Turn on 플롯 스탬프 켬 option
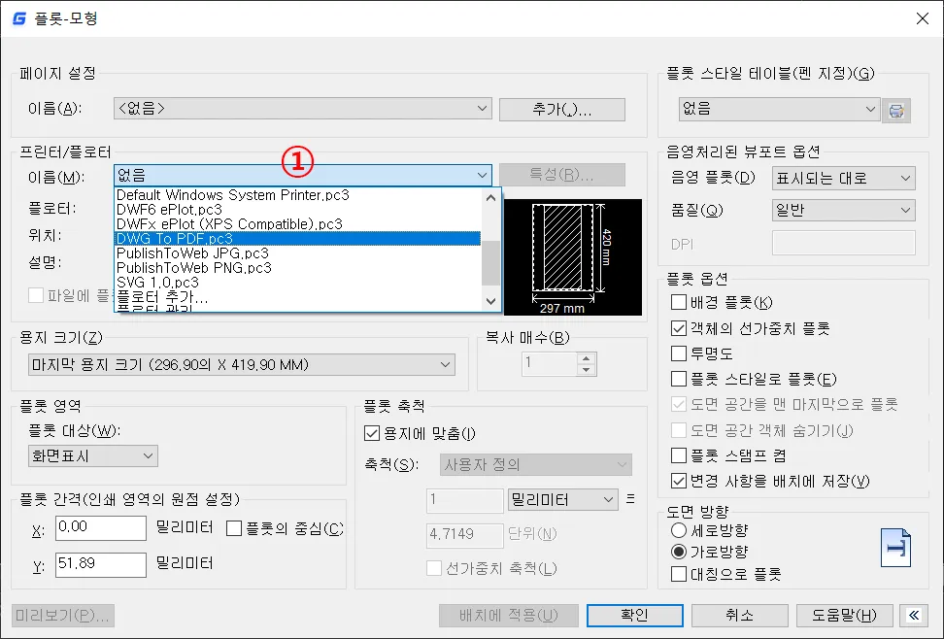This screenshot has width=944, height=639. pyautogui.click(x=679, y=455)
